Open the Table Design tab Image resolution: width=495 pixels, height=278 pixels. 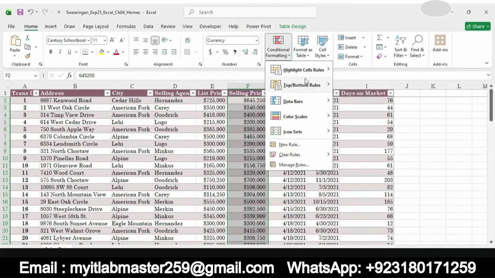coord(292,26)
